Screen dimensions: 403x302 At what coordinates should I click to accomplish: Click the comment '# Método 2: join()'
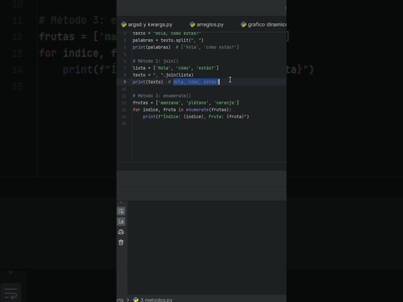pos(156,61)
